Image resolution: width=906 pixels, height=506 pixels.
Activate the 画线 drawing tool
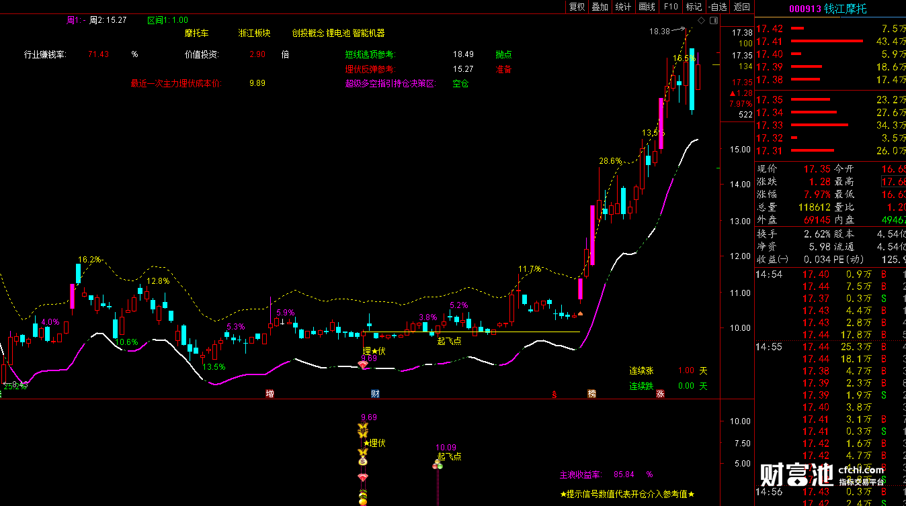647,7
